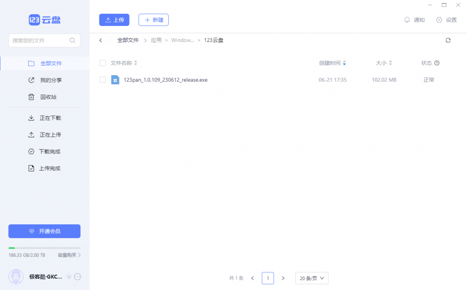Viewport: 467px width, 290px height.
Task: Toggle the select-all files checkbox
Action: 103,63
